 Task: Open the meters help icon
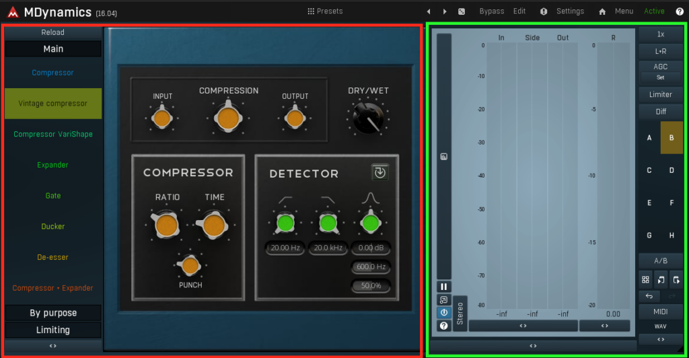click(444, 326)
